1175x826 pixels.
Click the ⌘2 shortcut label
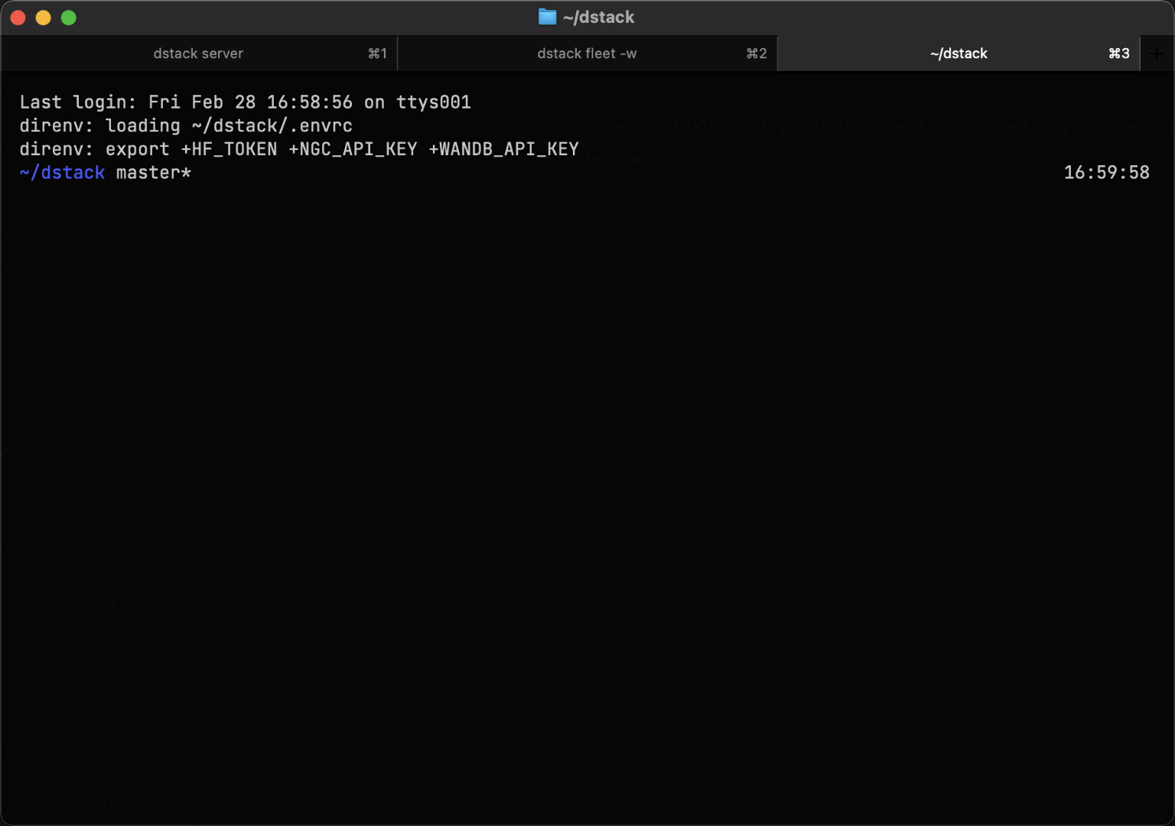[757, 54]
